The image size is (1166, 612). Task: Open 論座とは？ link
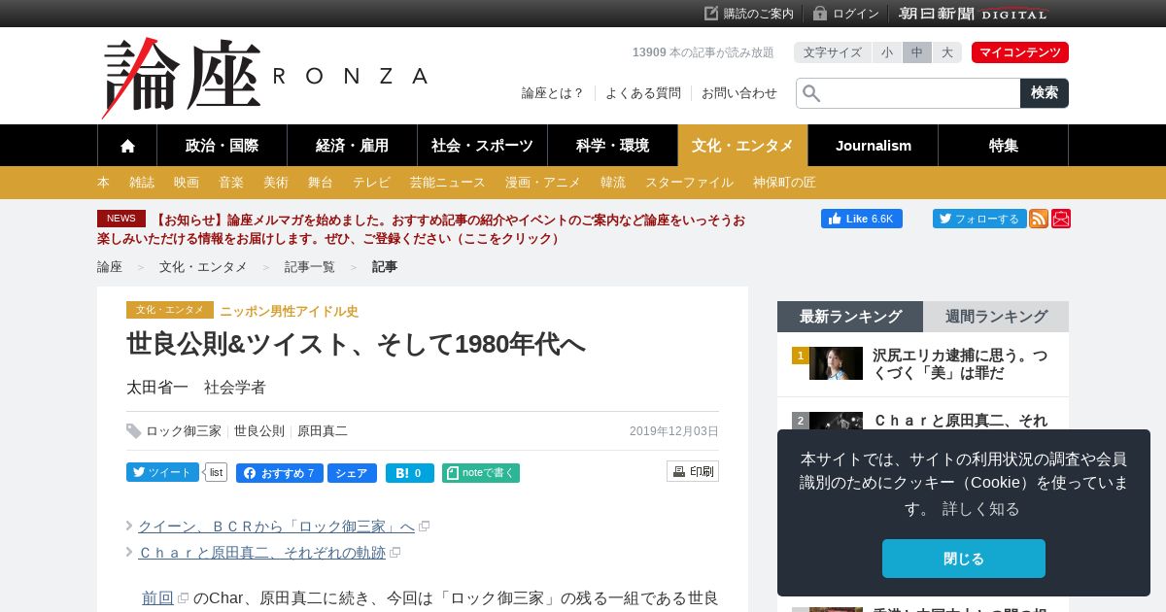pos(553,93)
